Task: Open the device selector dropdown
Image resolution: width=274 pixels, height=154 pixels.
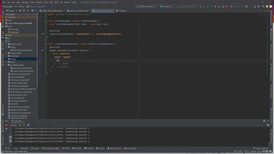Action: click(x=146, y=6)
